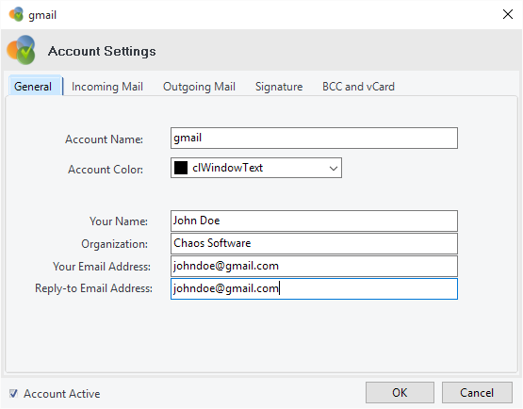Go to the Signature tab
The image size is (523, 409).
(279, 87)
